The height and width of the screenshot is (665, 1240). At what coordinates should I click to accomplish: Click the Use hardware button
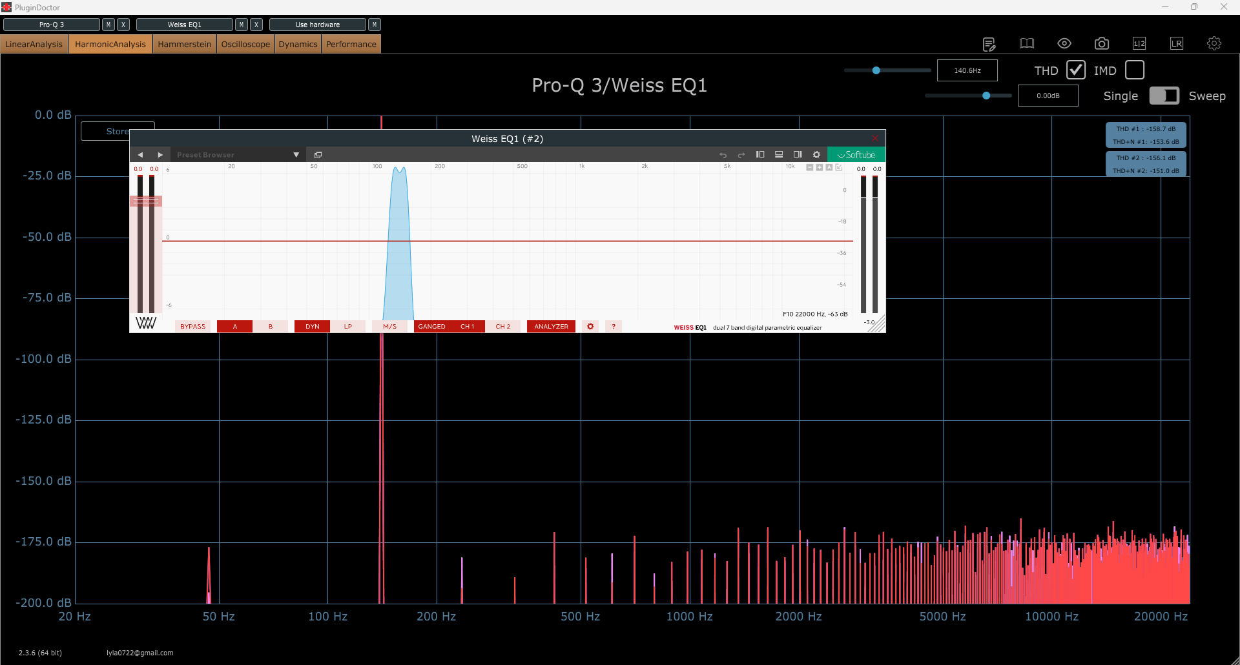coord(318,25)
